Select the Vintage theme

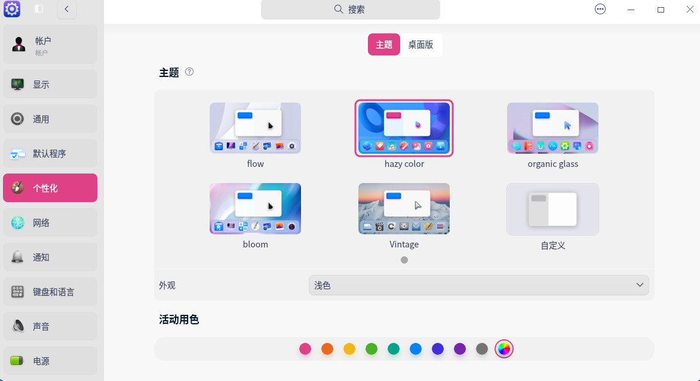coord(404,209)
